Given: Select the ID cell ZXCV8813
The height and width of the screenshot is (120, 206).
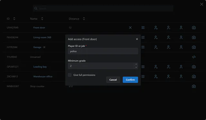Looking at the screenshot, I should [12, 77].
